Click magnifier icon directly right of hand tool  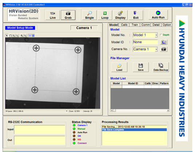(13, 36)
